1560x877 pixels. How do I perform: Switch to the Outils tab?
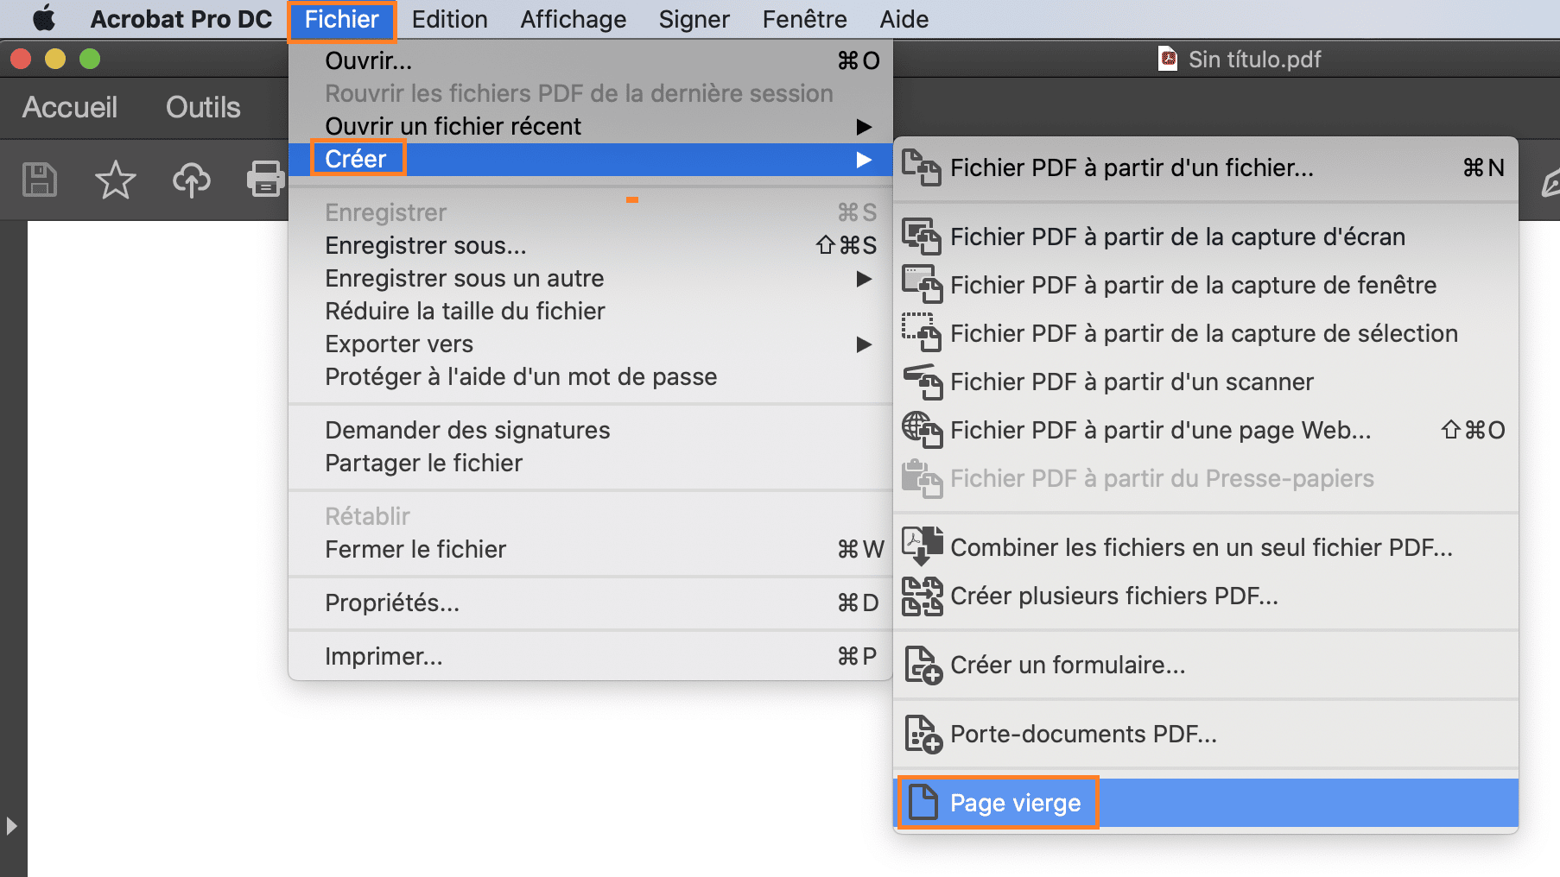(202, 107)
